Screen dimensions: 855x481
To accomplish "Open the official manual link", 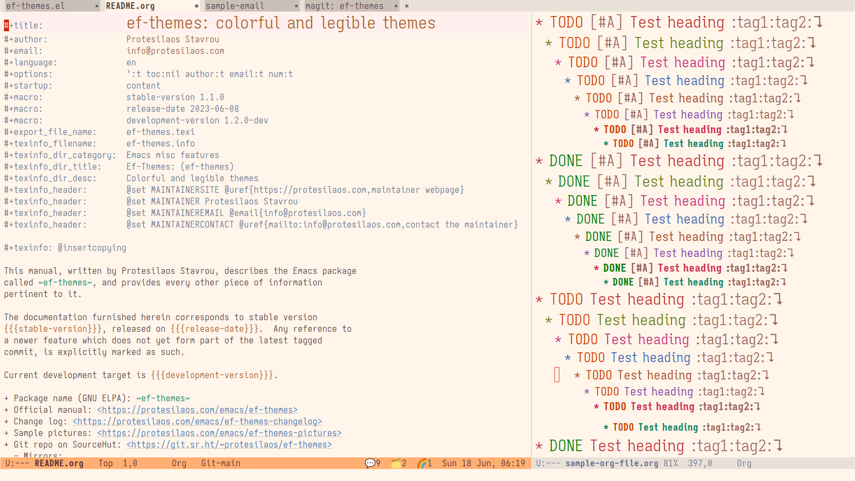I will click(197, 410).
